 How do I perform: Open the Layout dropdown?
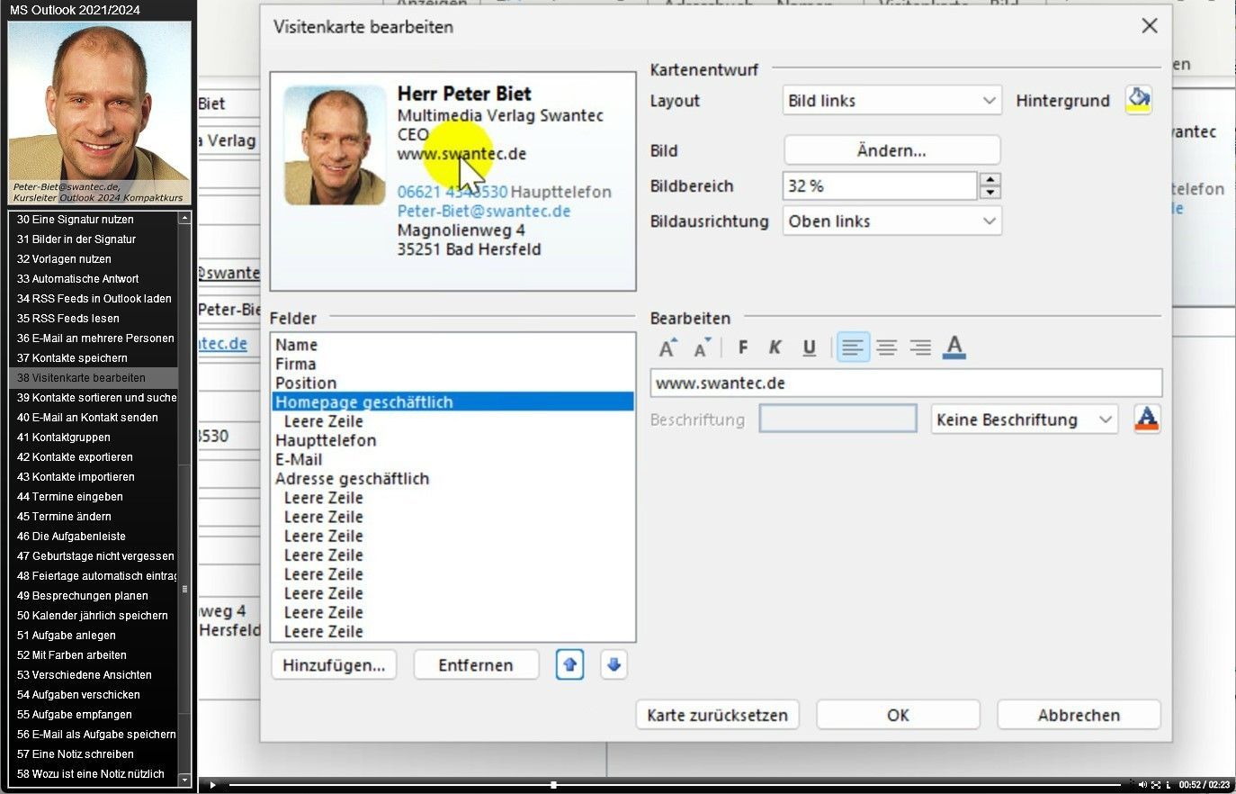pyautogui.click(x=891, y=101)
